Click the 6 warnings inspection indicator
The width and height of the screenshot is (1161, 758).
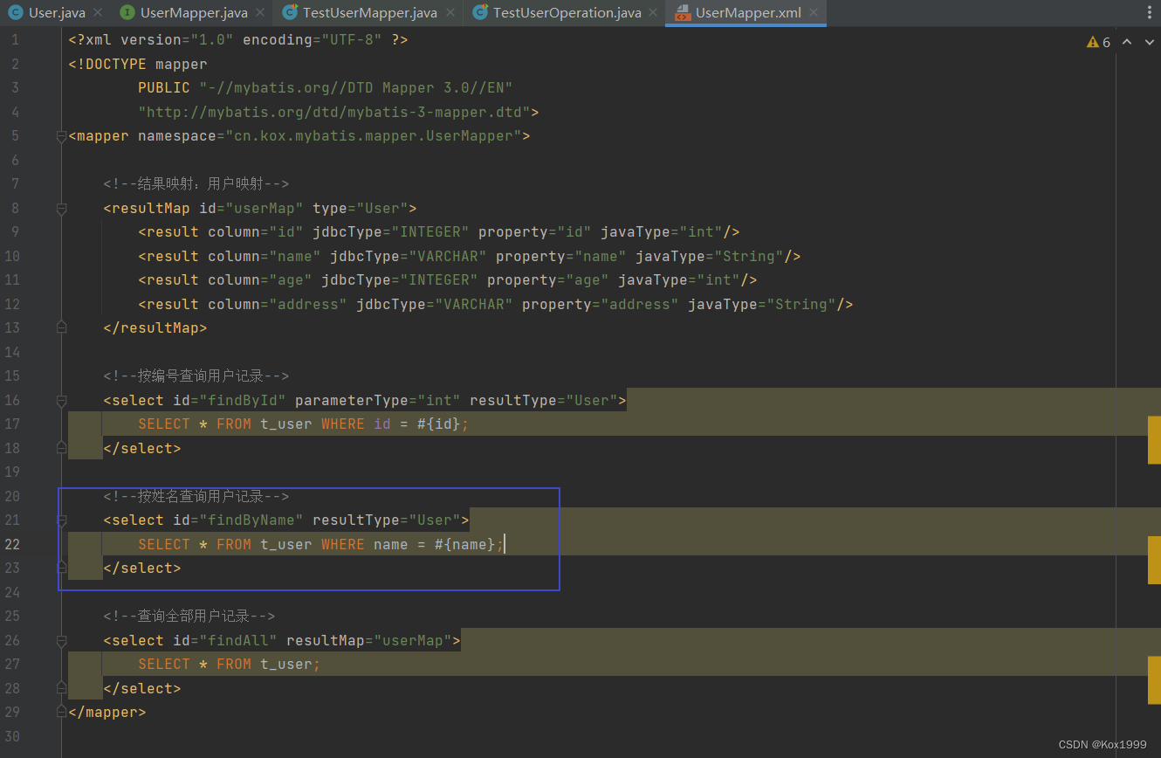click(x=1098, y=42)
